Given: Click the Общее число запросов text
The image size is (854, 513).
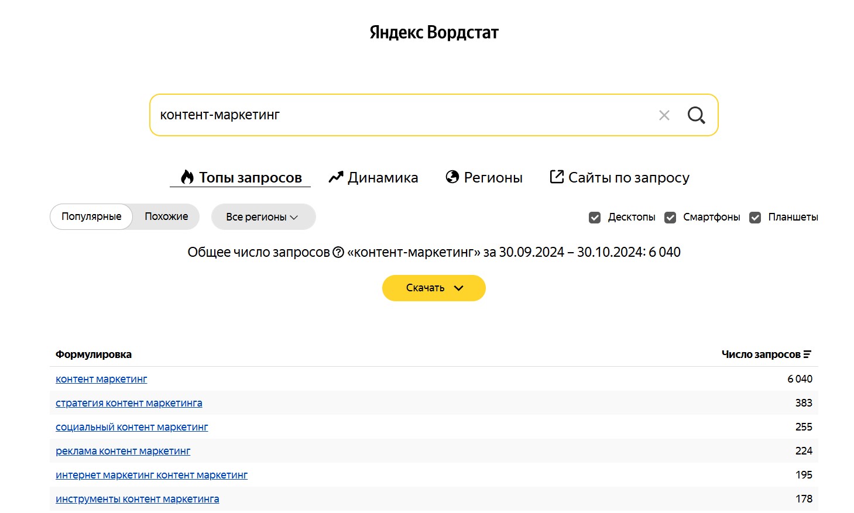Looking at the screenshot, I should [259, 252].
